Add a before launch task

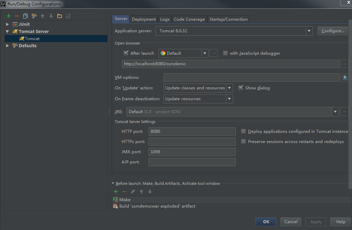coord(116,192)
